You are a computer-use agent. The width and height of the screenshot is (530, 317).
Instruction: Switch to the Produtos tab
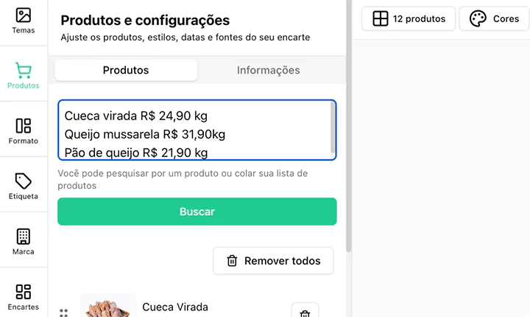pyautogui.click(x=126, y=70)
